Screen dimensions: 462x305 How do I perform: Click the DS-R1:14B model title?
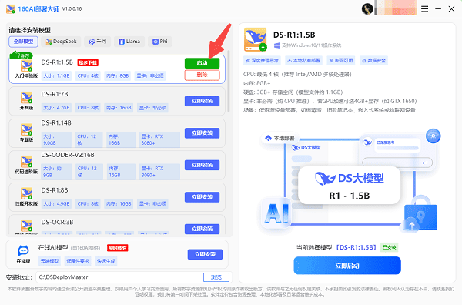pyautogui.click(x=56, y=123)
